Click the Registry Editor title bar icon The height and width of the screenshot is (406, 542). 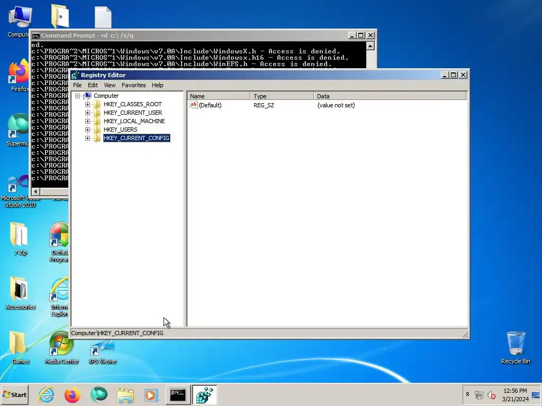click(75, 75)
